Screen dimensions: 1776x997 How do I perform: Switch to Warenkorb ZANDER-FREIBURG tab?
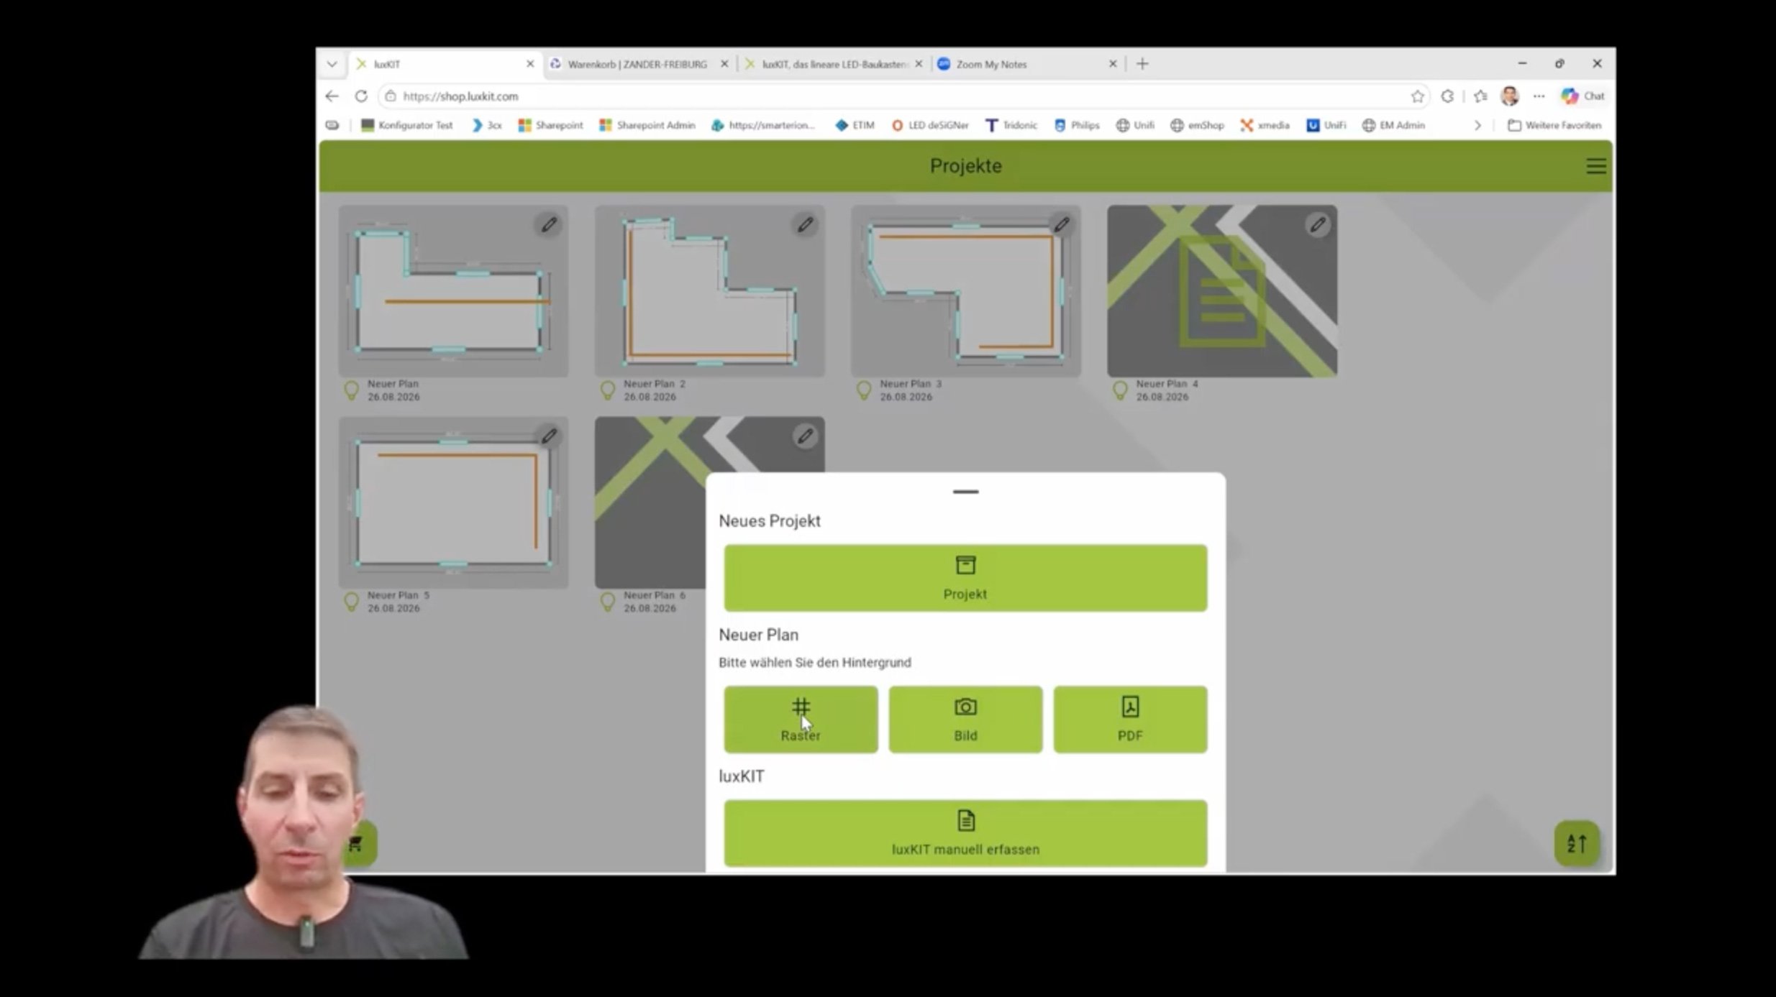pos(639,64)
